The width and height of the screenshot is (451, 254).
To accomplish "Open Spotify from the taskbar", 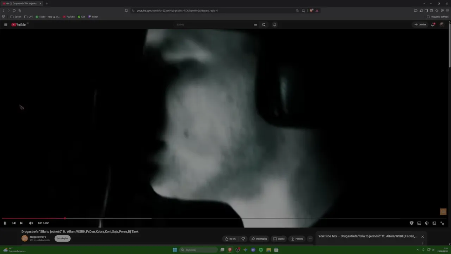I will tap(261, 250).
